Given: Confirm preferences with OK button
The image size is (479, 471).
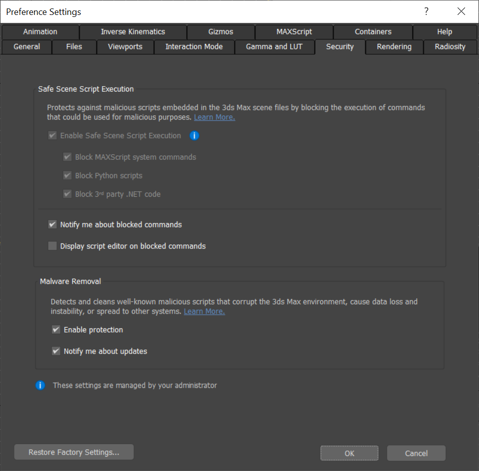Looking at the screenshot, I should coord(349,453).
